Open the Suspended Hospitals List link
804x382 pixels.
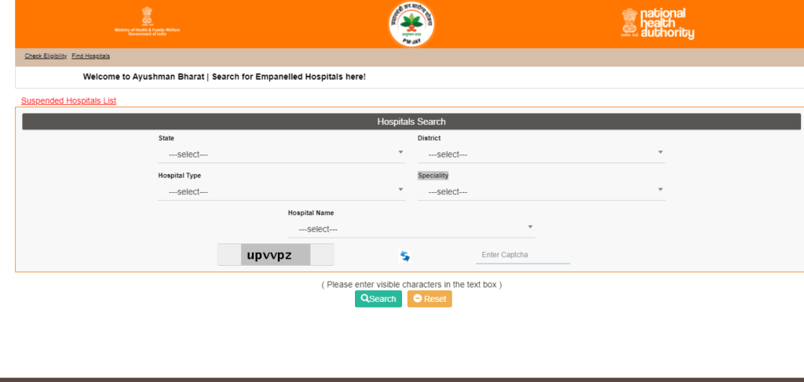(69, 101)
